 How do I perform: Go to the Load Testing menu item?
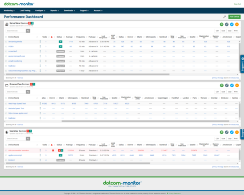click(x=24, y=10)
